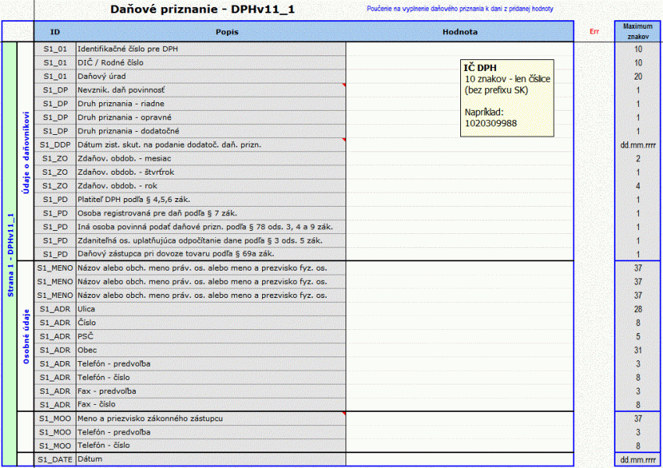Select value cell for Platiteľ DPH podľa § 4,5,6

[459, 200]
